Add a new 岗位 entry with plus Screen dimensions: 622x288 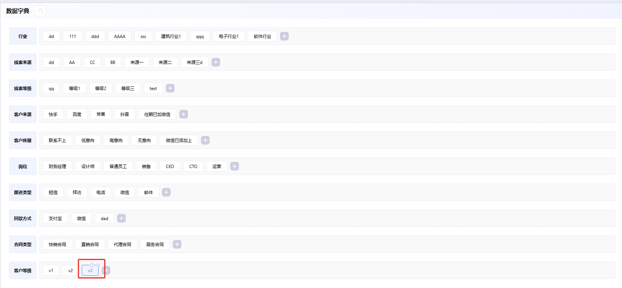click(x=235, y=166)
